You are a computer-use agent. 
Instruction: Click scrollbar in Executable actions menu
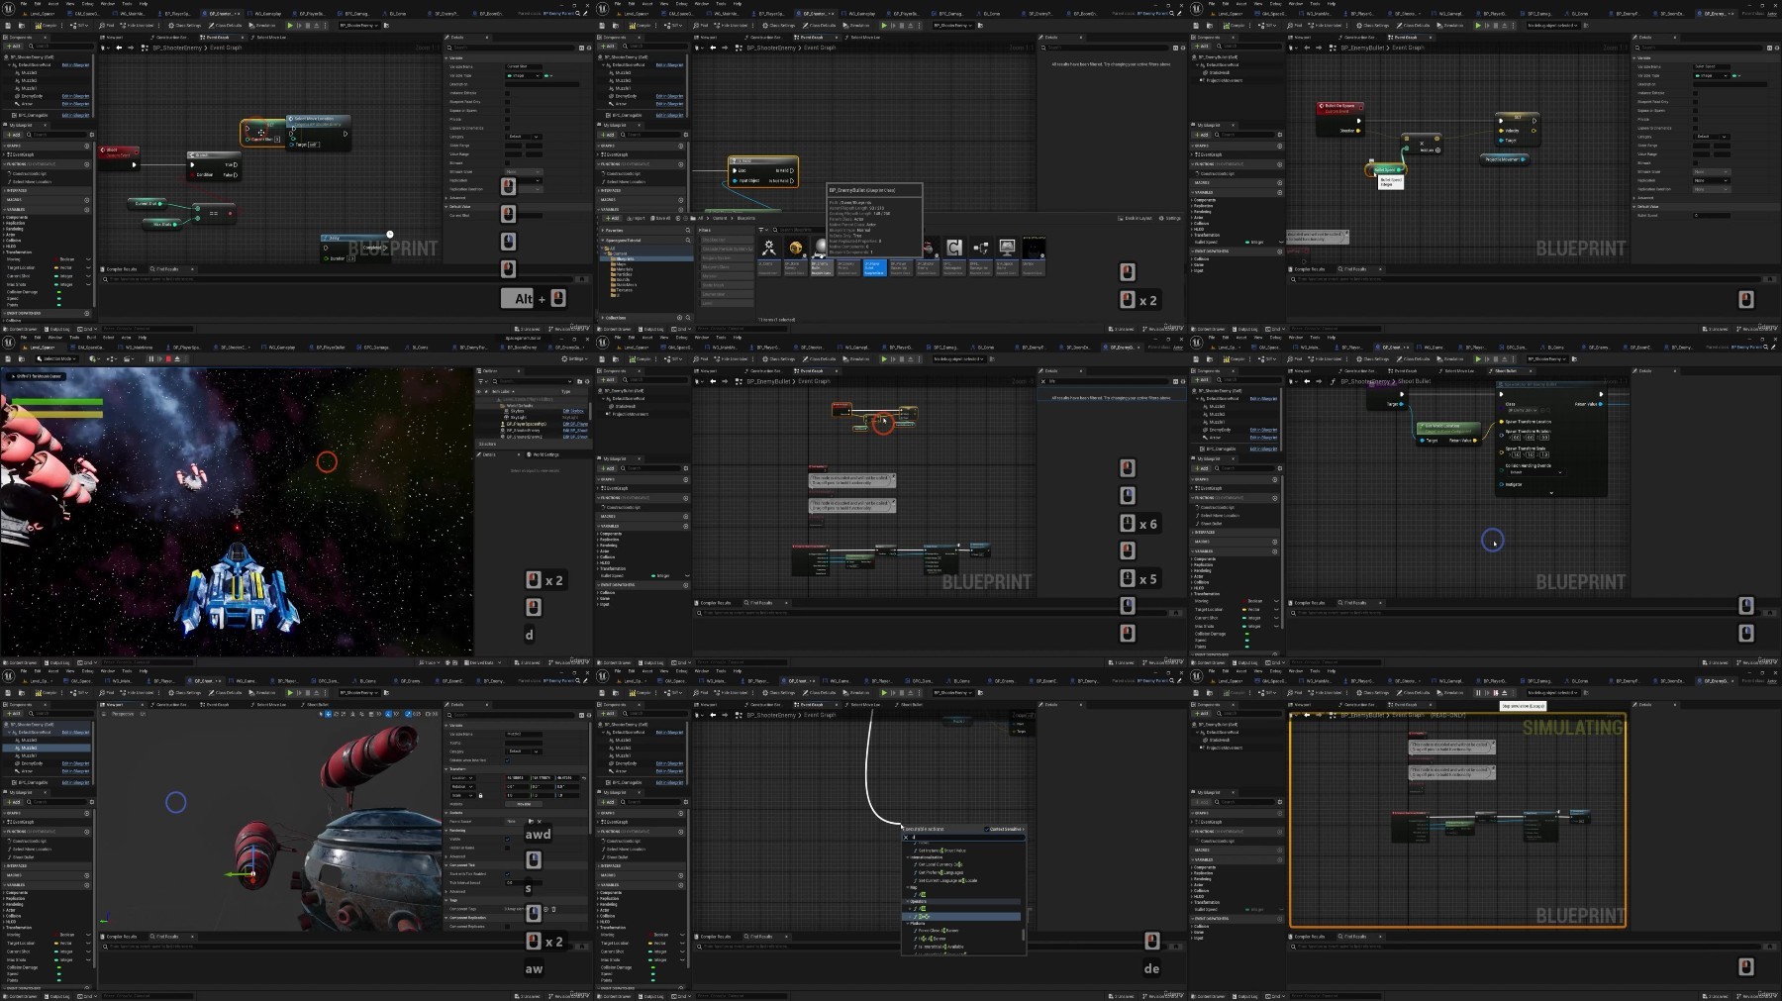(1023, 935)
